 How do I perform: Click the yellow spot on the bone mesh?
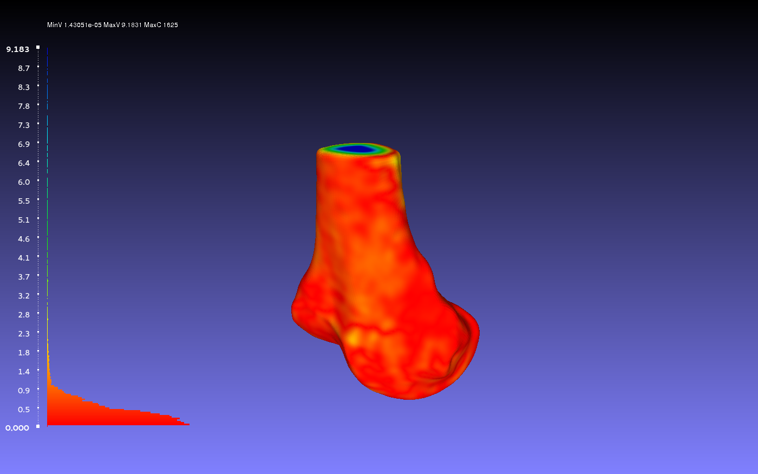[x=353, y=338]
